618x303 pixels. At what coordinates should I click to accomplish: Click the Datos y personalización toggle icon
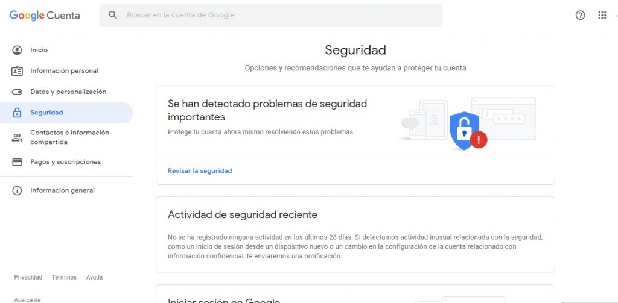coord(17,92)
